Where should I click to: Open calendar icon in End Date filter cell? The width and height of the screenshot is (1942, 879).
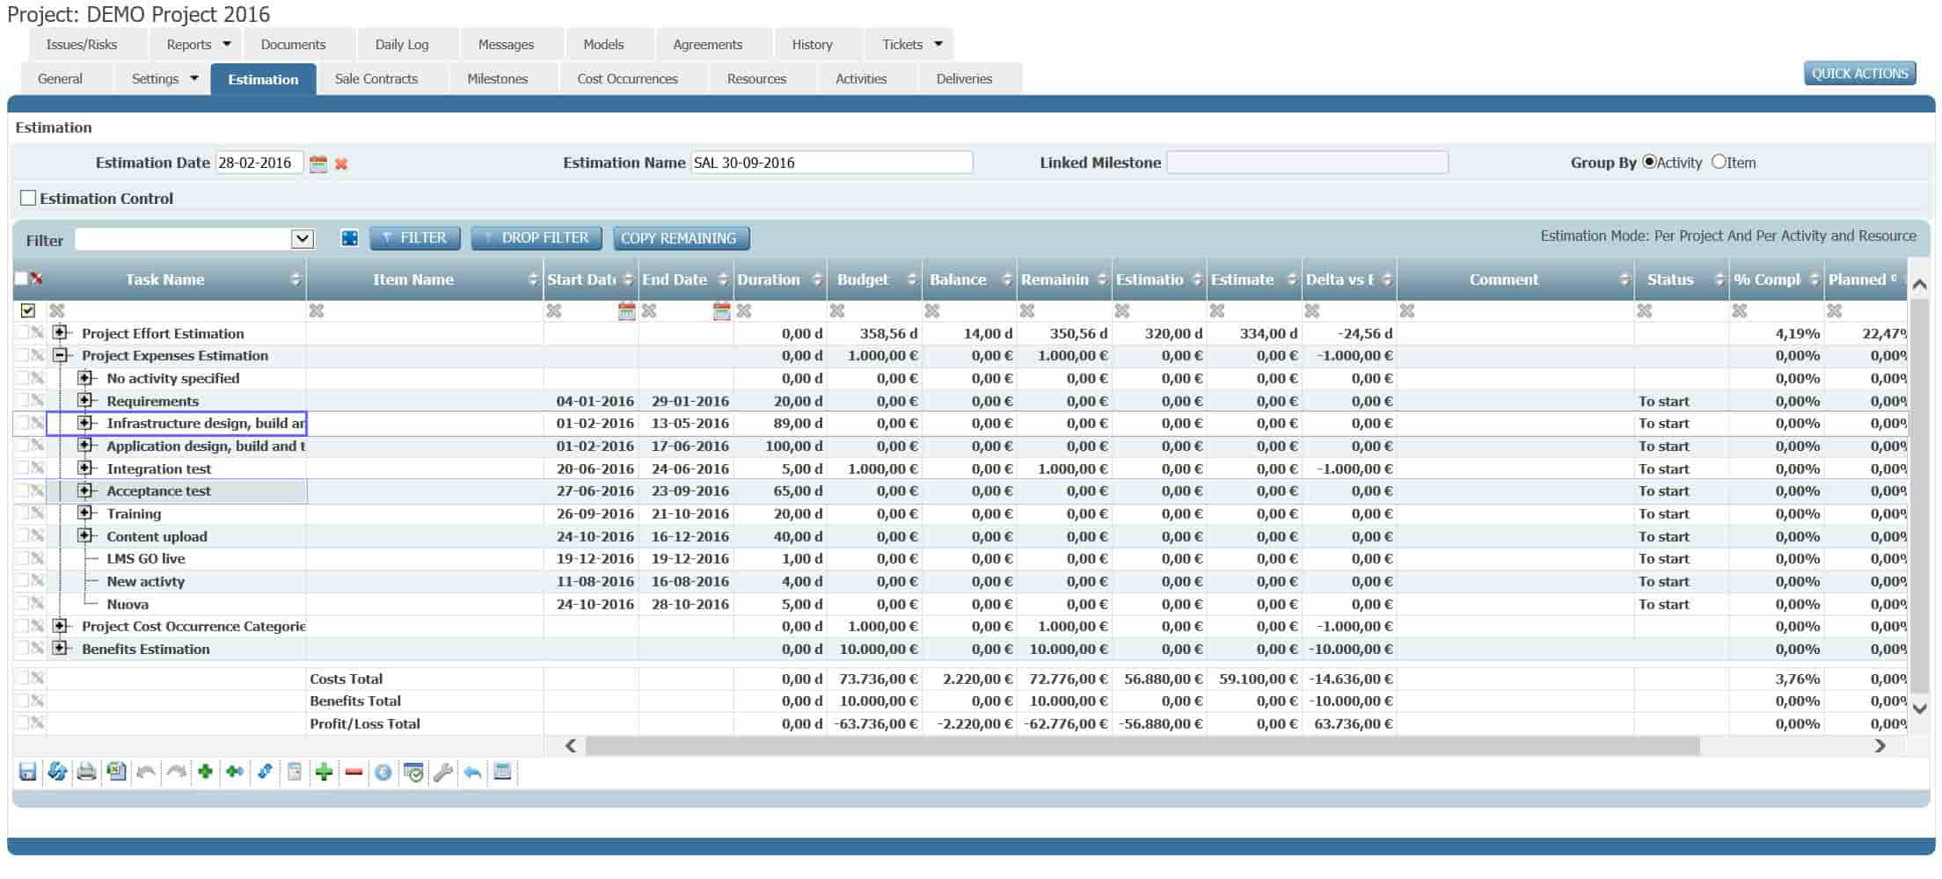pyautogui.click(x=721, y=310)
